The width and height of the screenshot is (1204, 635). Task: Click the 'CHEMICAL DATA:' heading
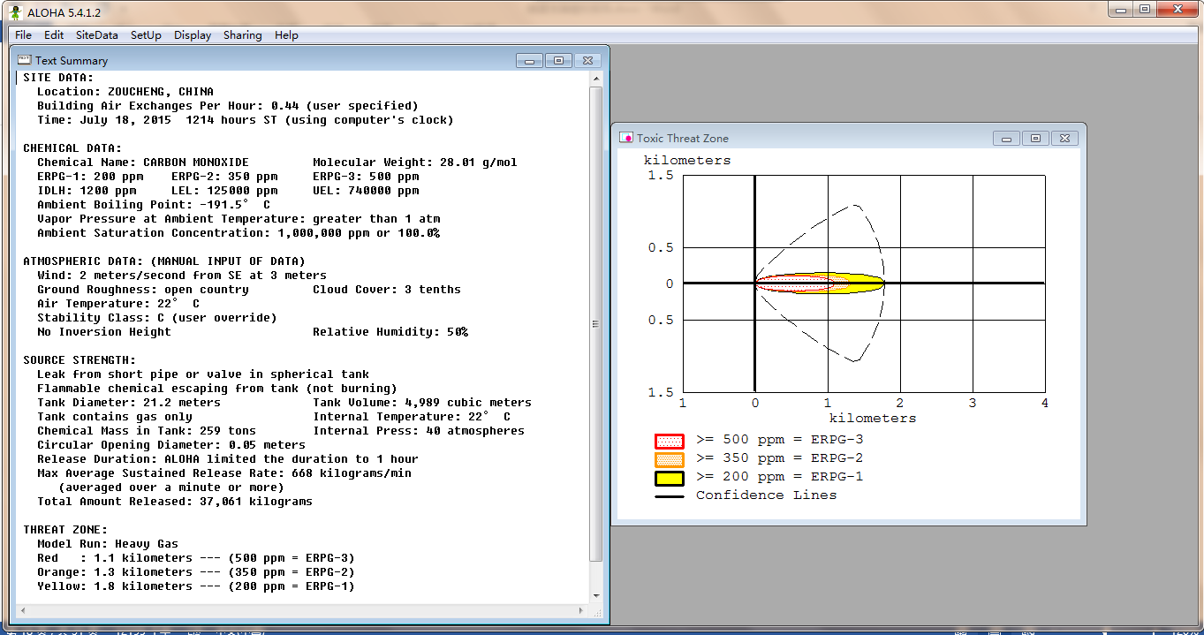(x=72, y=148)
